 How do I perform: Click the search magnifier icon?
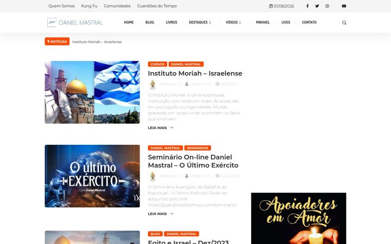344,23
